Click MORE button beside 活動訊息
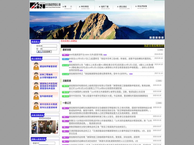Image resolution: width=194 pixels, height=145 pixels. tap(159, 81)
